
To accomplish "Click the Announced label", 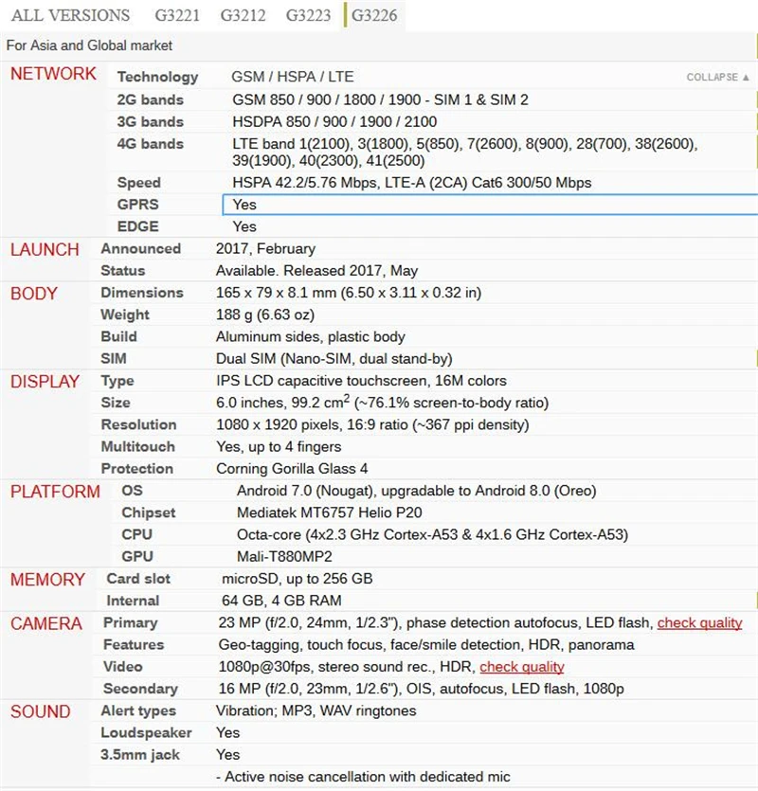I will [x=141, y=249].
